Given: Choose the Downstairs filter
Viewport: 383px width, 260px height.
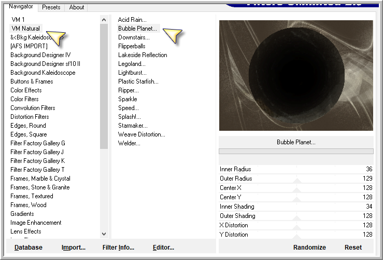Looking at the screenshot, I should pos(134,37).
